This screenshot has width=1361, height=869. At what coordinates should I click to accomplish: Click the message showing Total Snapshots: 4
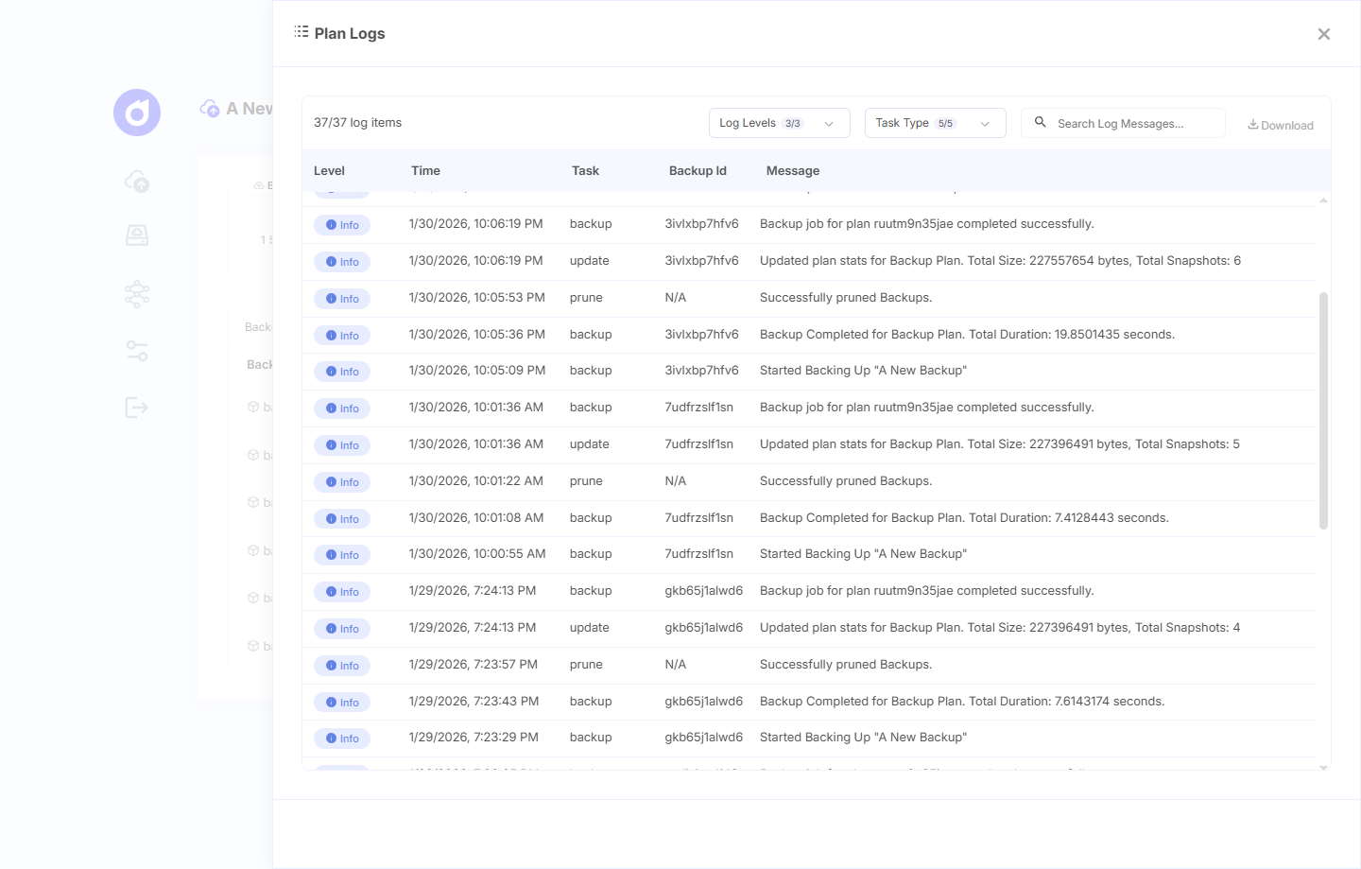click(1000, 628)
